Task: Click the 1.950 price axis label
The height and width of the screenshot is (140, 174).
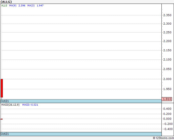Action: 167,89
